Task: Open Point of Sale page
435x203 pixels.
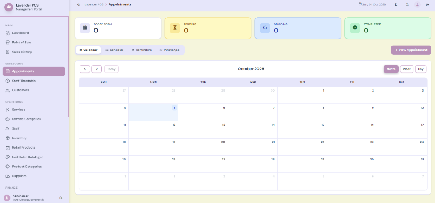Action: (34, 43)
